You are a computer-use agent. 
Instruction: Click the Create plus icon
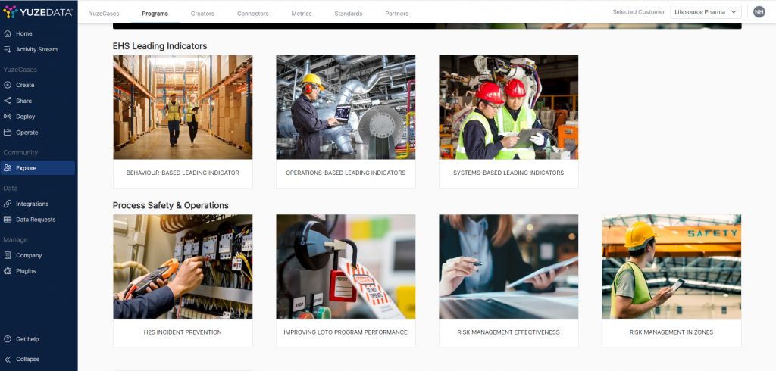(8, 85)
